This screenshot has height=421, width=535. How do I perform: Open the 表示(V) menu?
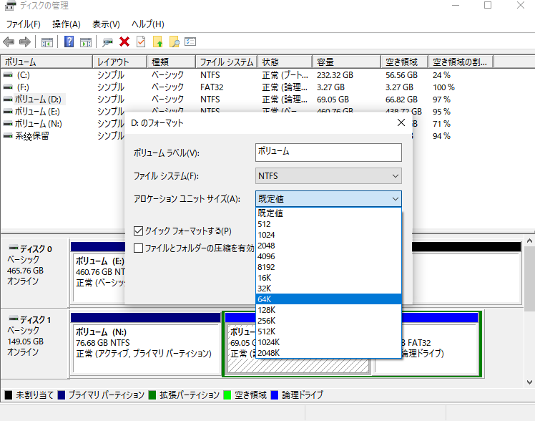tap(106, 24)
